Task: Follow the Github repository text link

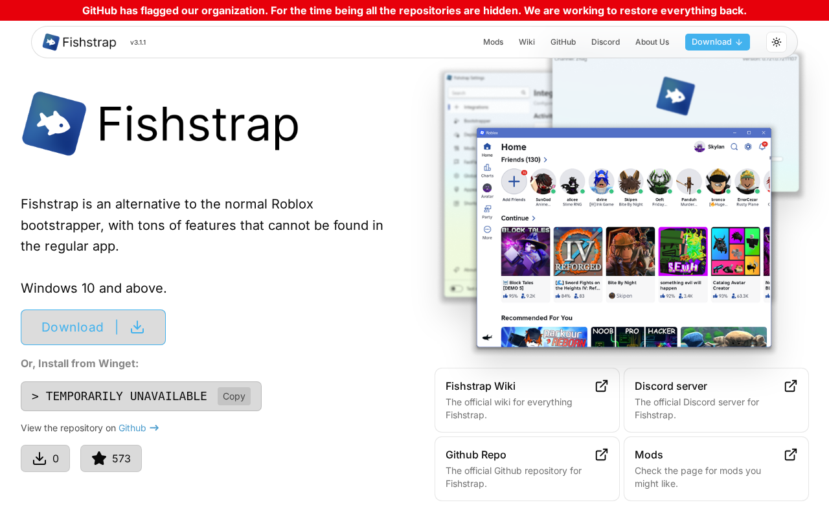Action: [132, 428]
